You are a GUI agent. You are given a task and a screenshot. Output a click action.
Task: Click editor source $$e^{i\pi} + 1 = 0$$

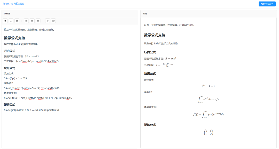(x=16, y=78)
